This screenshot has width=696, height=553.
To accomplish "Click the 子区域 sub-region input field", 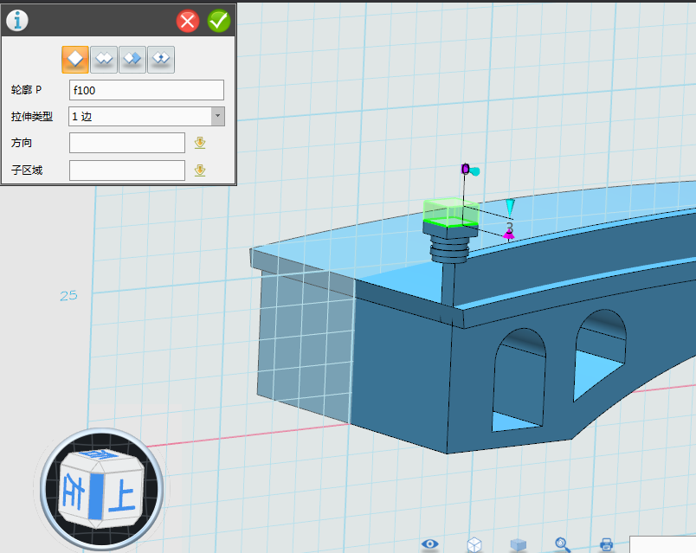I will click(127, 170).
